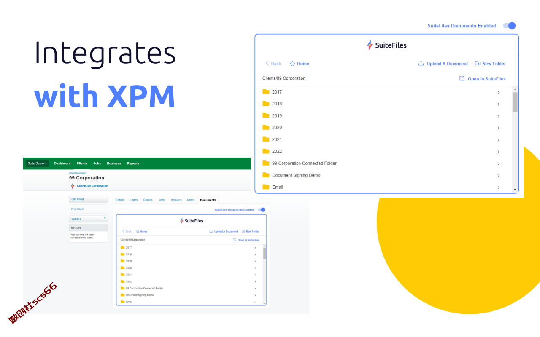Open the 2020 folder icon in large panel
The width and height of the screenshot is (540, 337).
point(266,127)
